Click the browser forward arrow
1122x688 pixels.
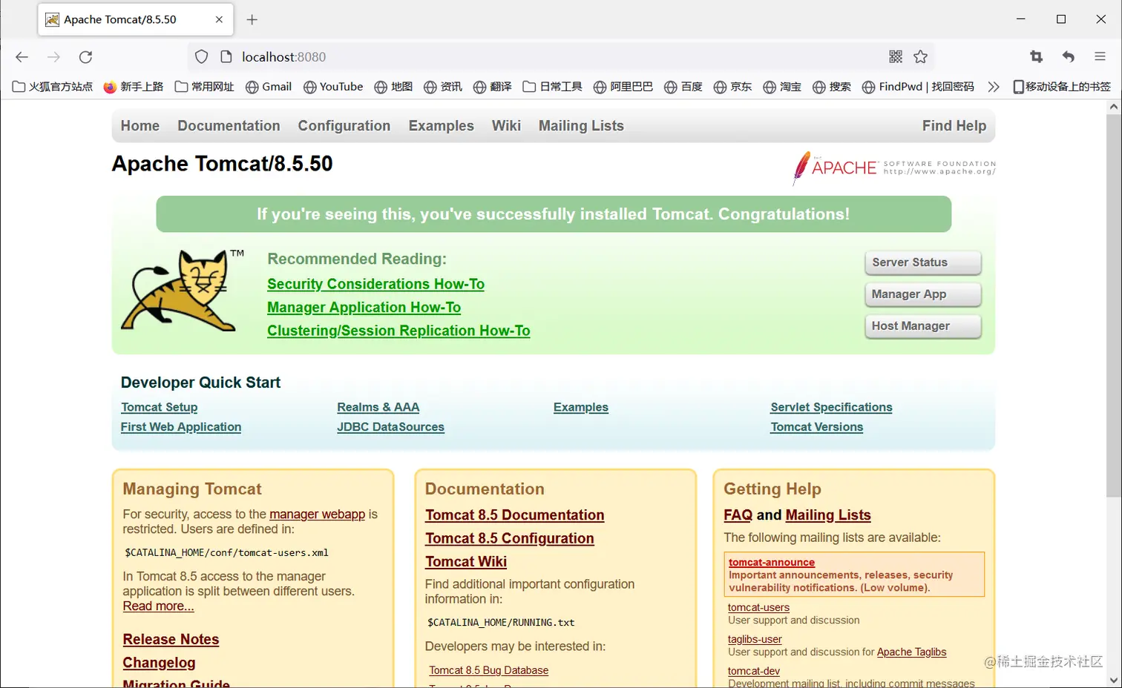[x=53, y=57]
